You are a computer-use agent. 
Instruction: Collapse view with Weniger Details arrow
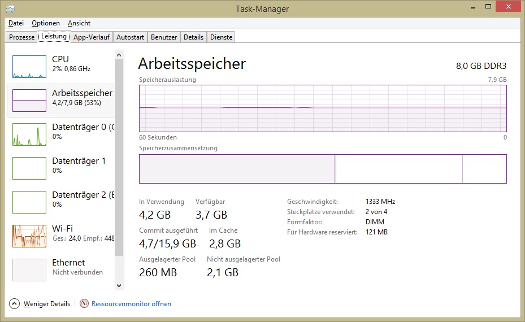[x=15, y=304]
